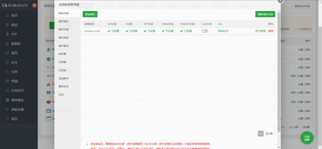The width and height of the screenshot is (322, 149).
Task: Click the 刷新域名记录 refresh button
Action: point(265,14)
